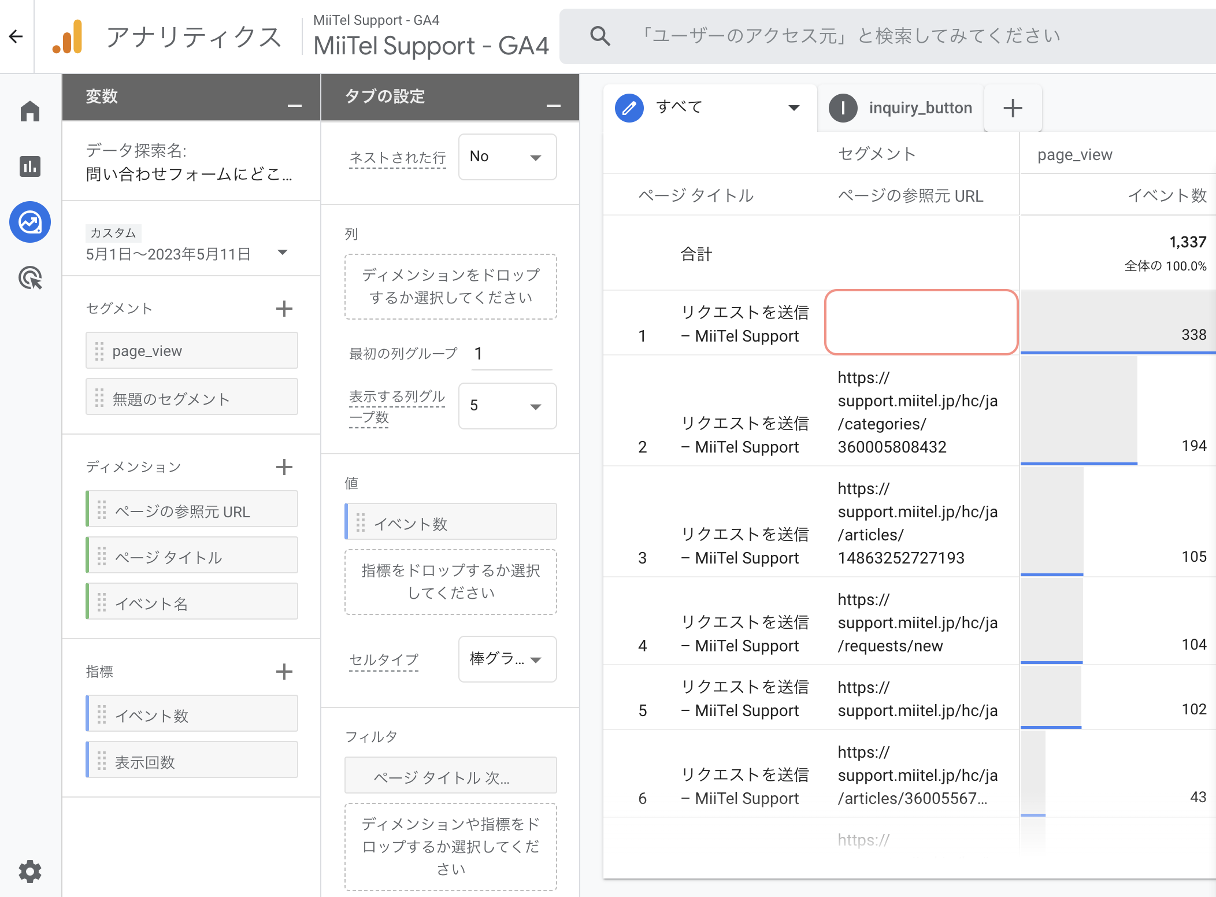Click the 338 bar cell in row 1
This screenshot has height=897, width=1216.
(x=1118, y=323)
